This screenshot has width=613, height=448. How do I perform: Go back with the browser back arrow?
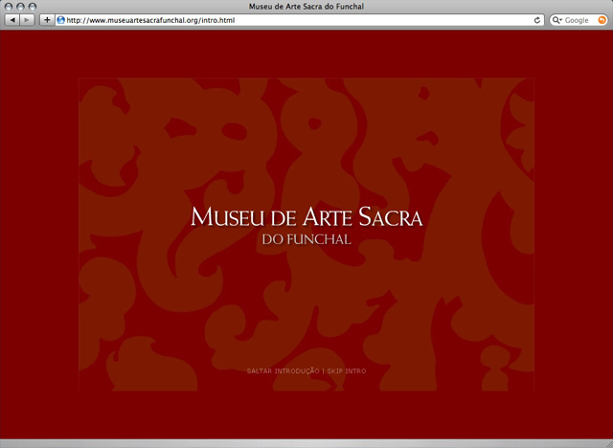pyautogui.click(x=12, y=20)
